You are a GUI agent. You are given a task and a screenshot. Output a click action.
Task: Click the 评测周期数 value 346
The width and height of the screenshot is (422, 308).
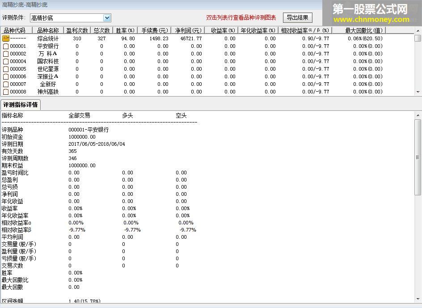(73, 158)
